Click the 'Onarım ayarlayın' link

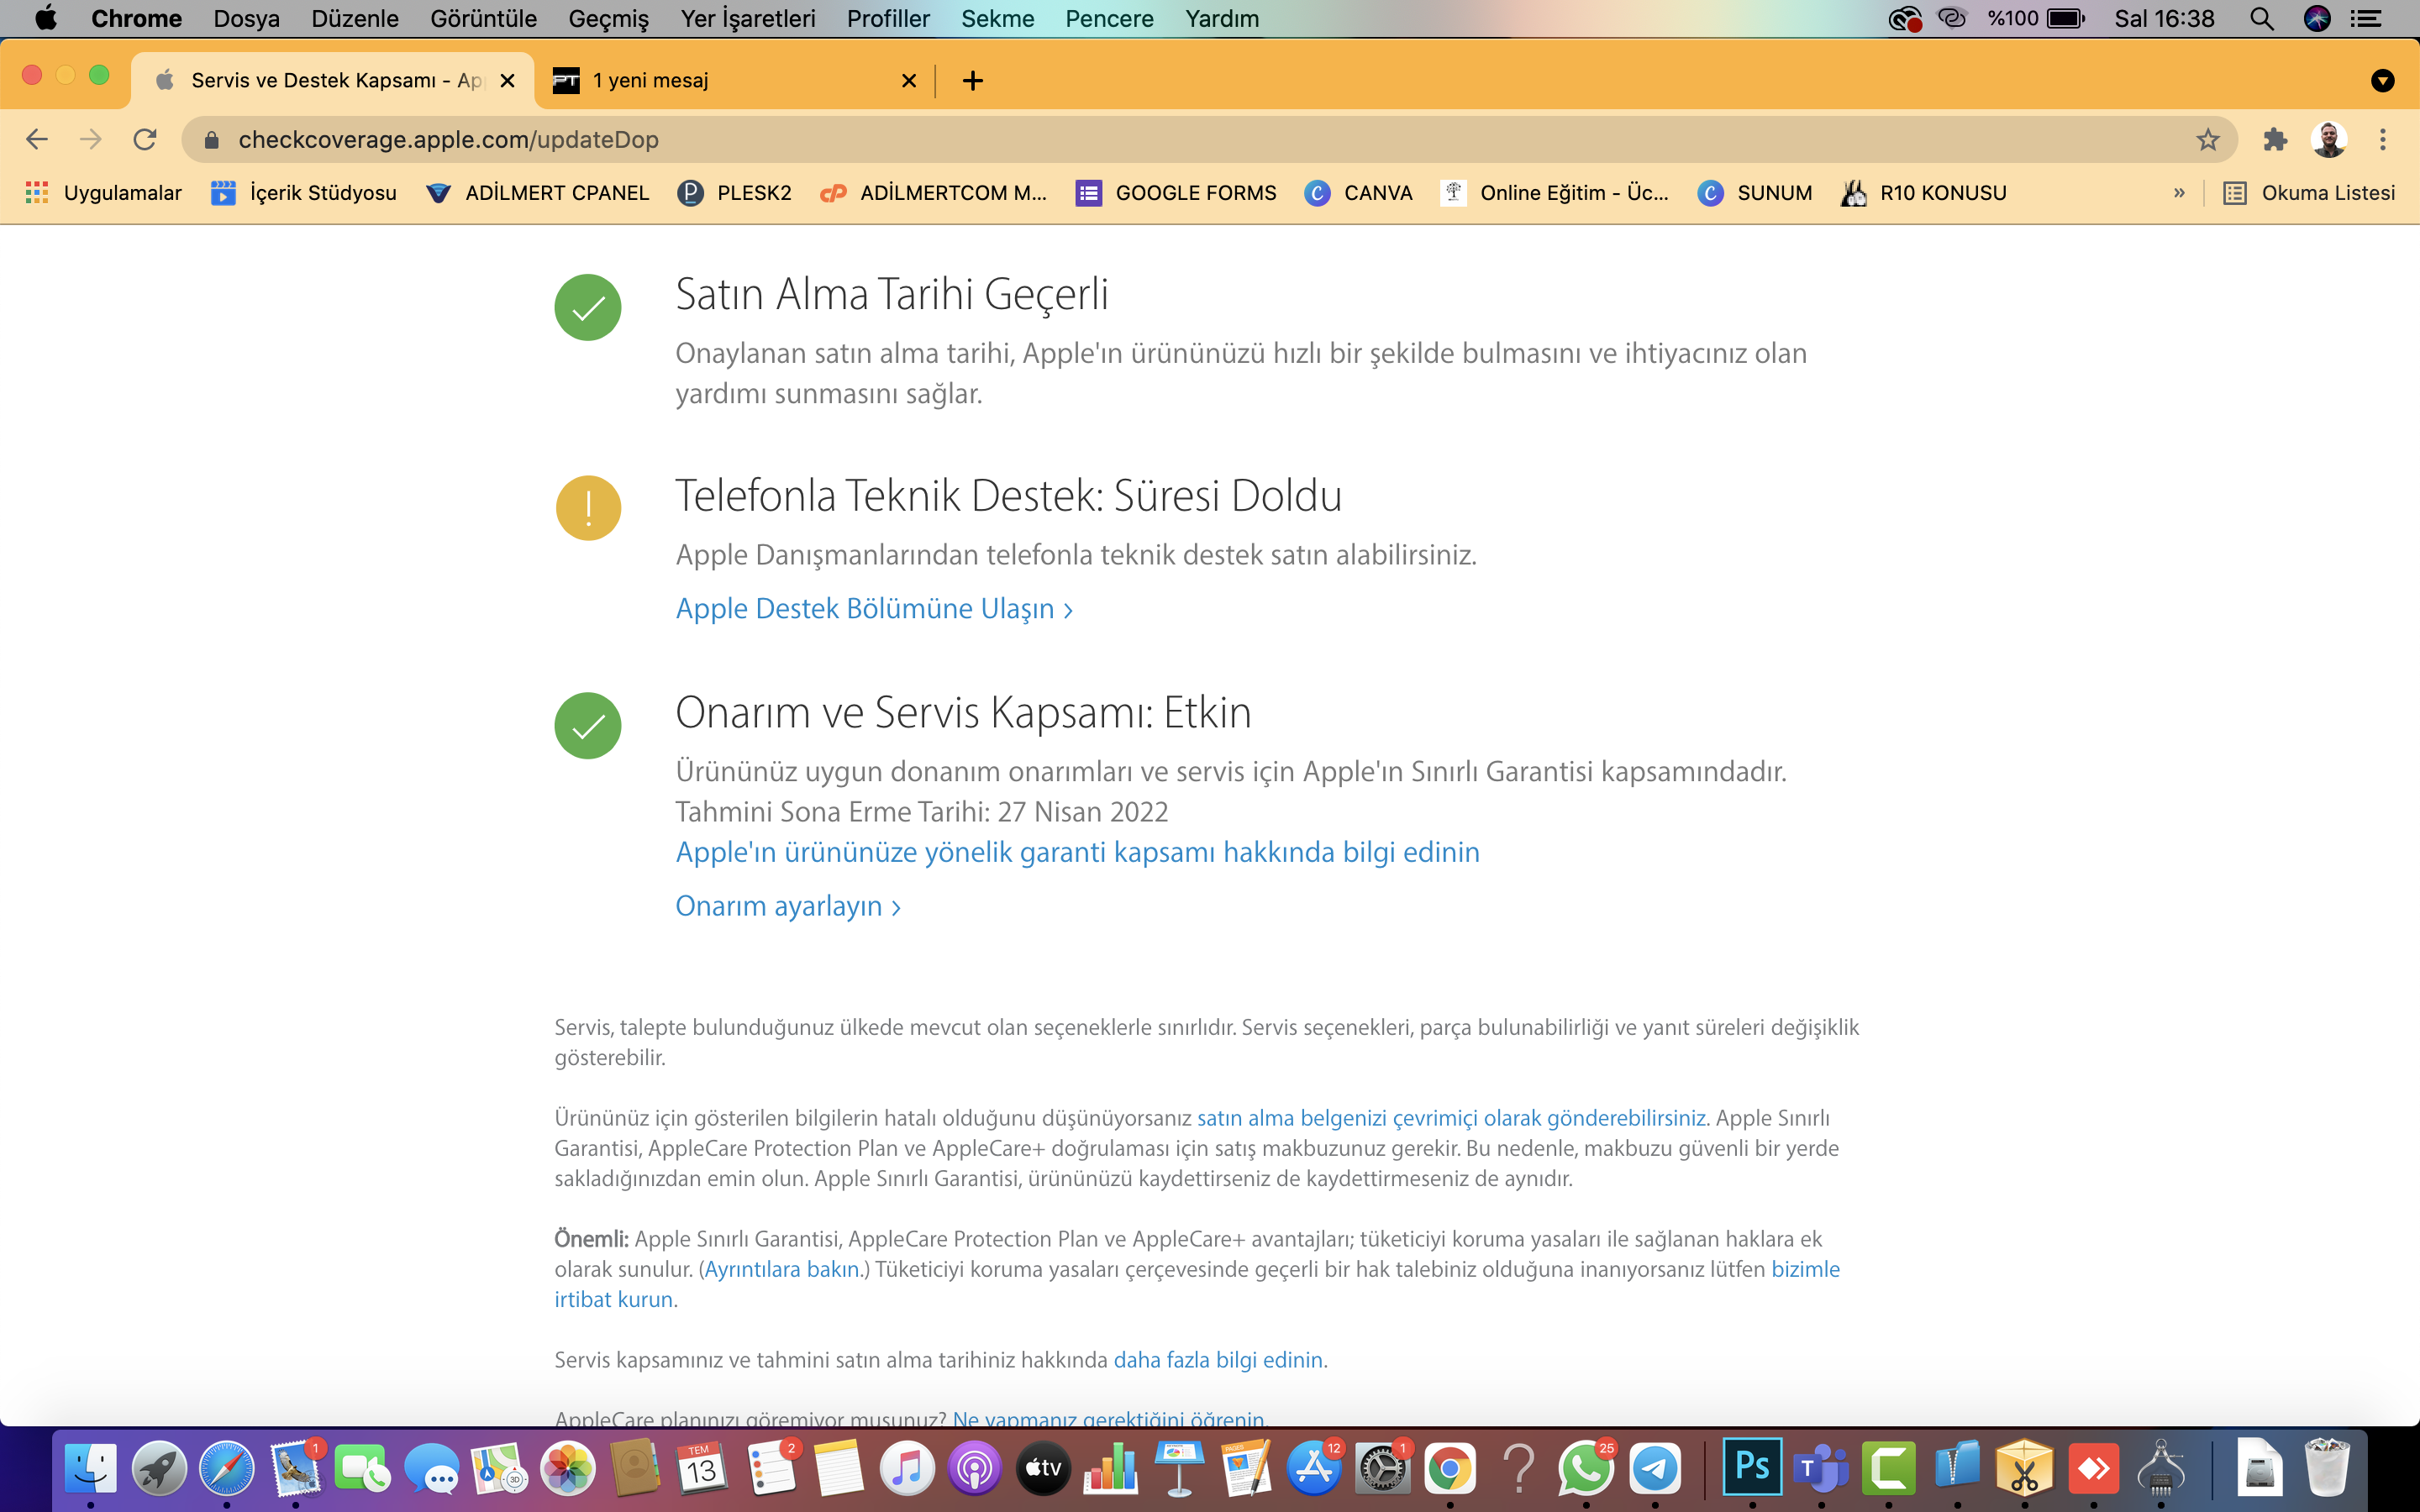click(788, 906)
